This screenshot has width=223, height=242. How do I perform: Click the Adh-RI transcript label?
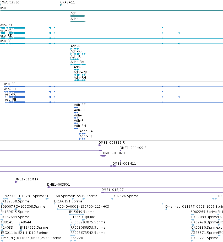[x=76, y=57]
